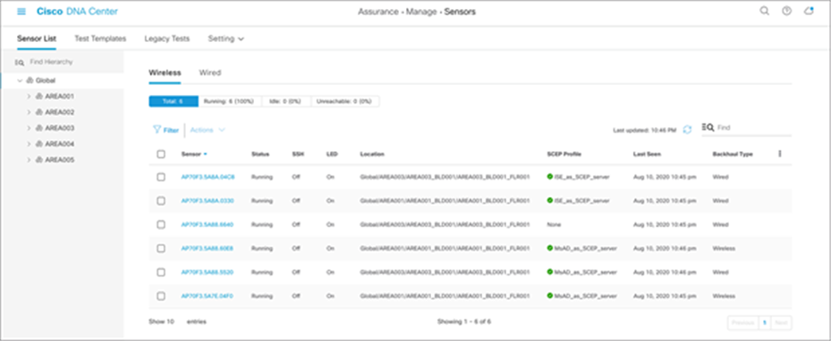Open the table column settings kebab menu

click(x=780, y=154)
